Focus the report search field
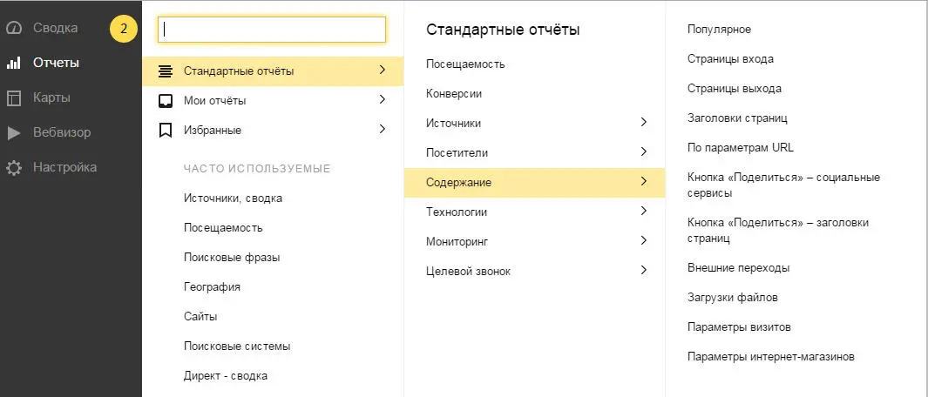Viewport: 928px width, 397px height. [272, 30]
